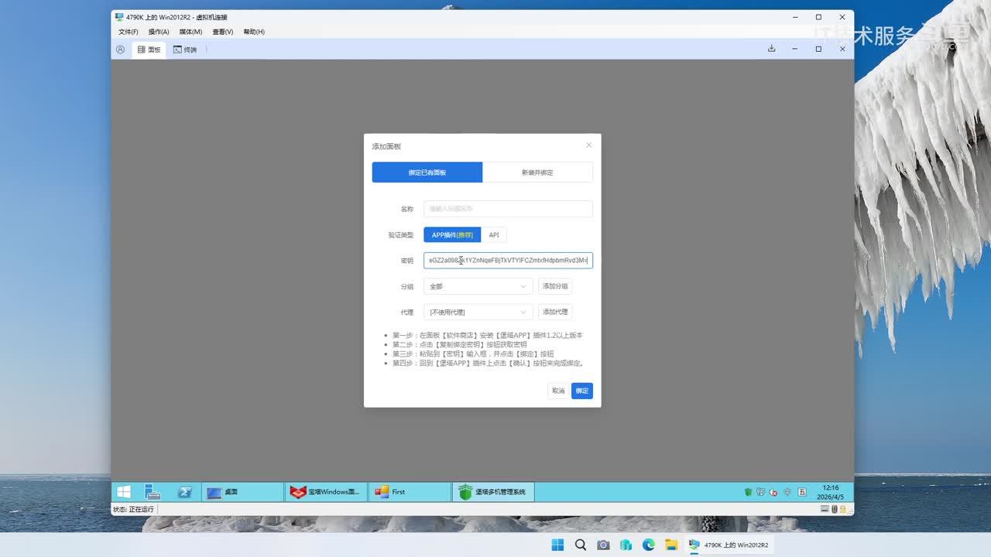
Task: Click the 状态: 正在运行 status text
Action: click(x=133, y=510)
